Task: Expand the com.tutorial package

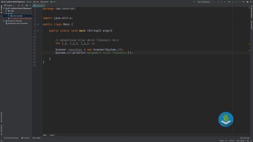Action: coord(9,16)
